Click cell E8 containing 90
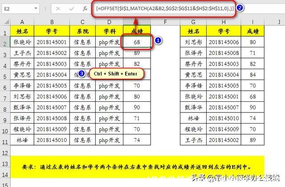The image size is (285, 187). (137, 107)
